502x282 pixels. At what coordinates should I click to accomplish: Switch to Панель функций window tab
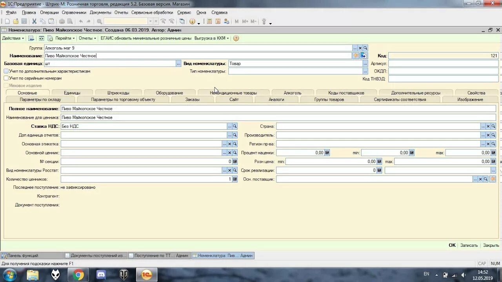pyautogui.click(x=31, y=255)
